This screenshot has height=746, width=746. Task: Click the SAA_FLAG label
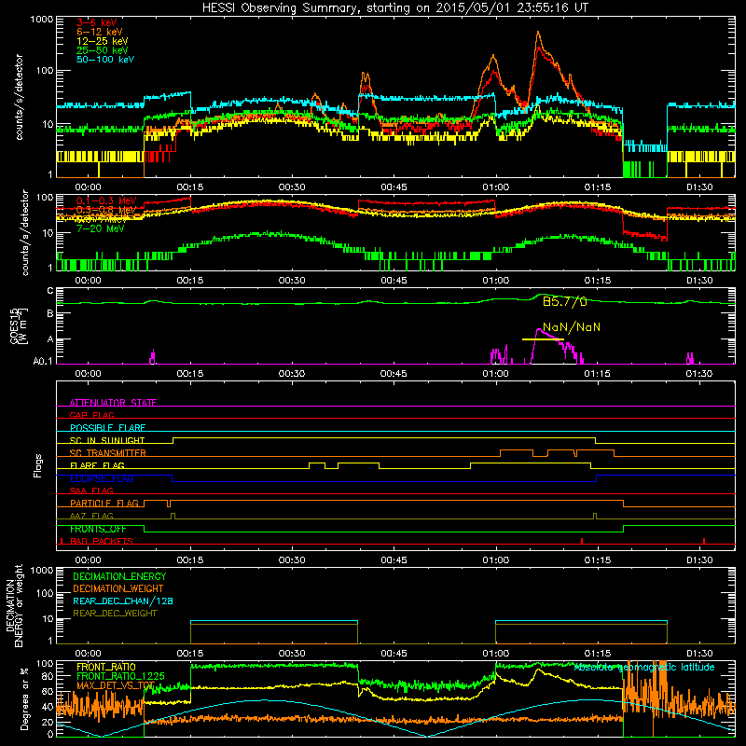[91, 490]
